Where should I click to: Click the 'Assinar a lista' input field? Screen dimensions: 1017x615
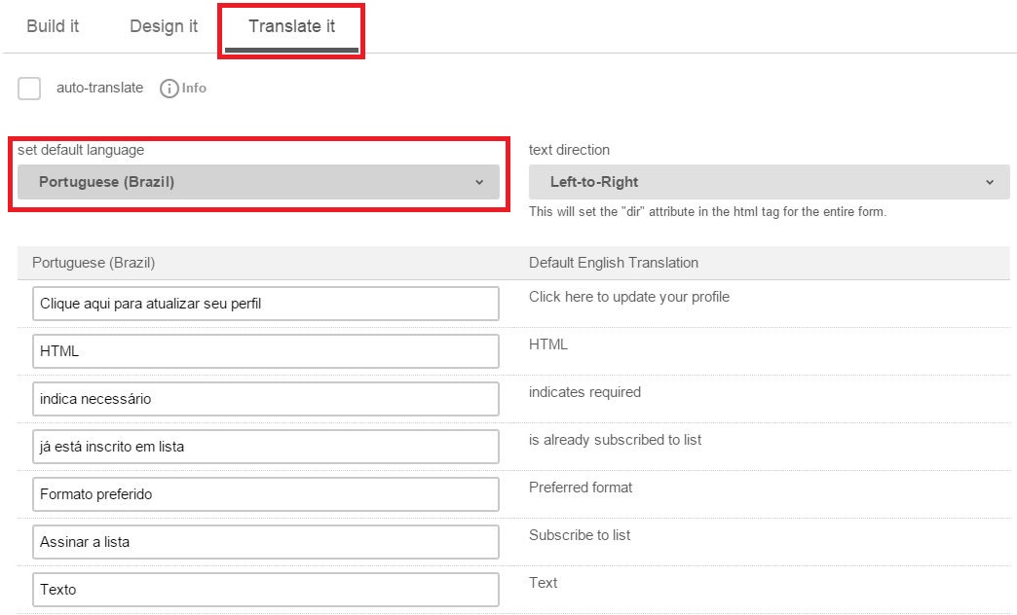[x=266, y=542]
